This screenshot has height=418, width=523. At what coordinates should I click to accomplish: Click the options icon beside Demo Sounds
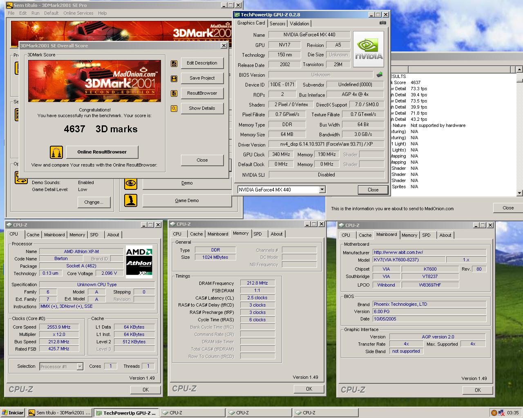(x=21, y=178)
